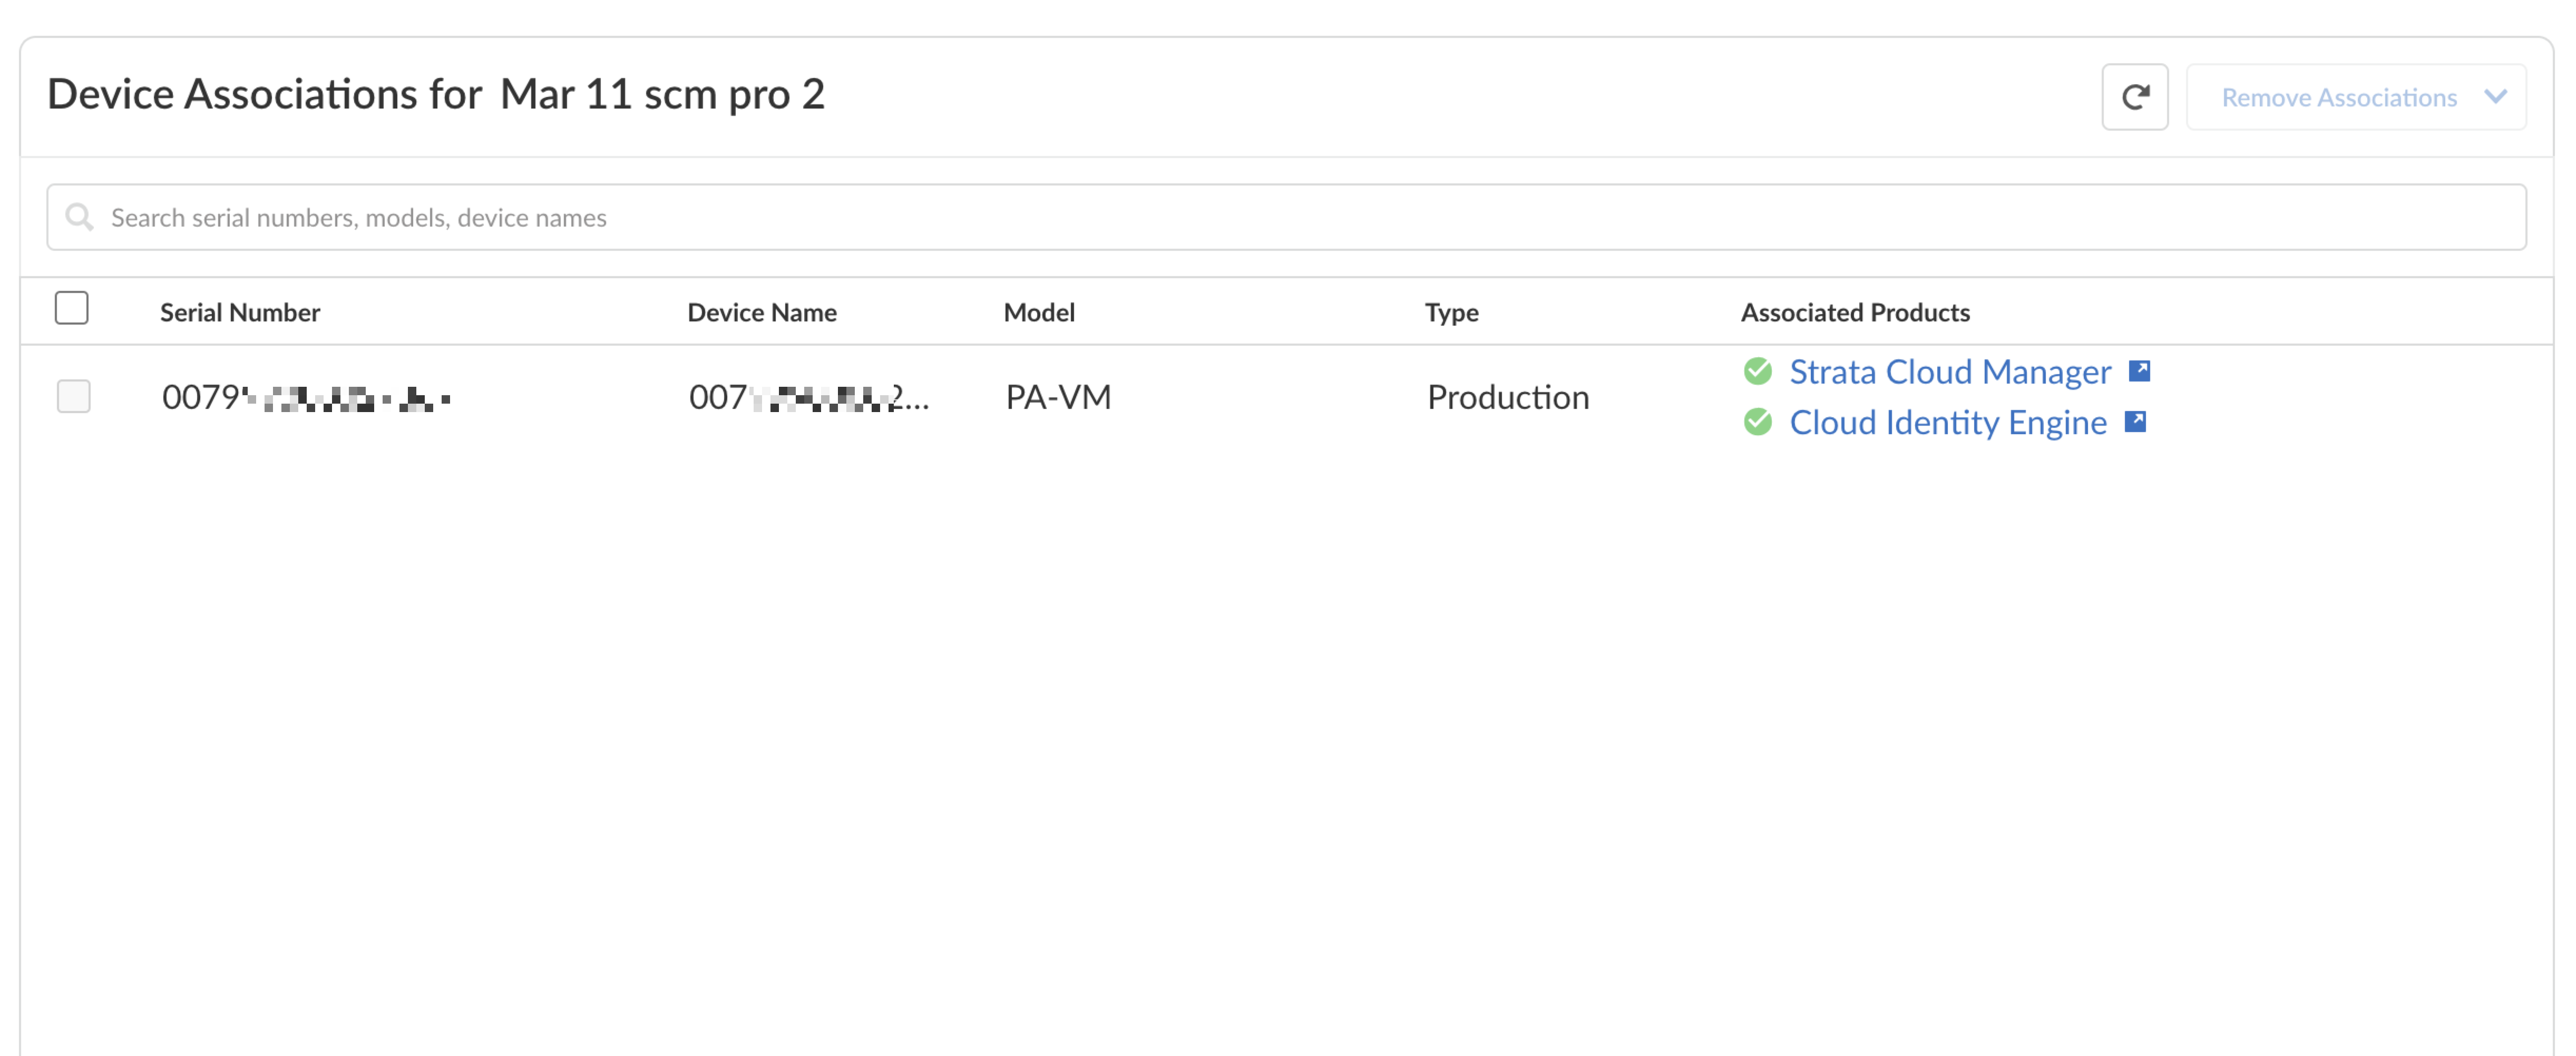Click the Type column header

[x=1451, y=312]
